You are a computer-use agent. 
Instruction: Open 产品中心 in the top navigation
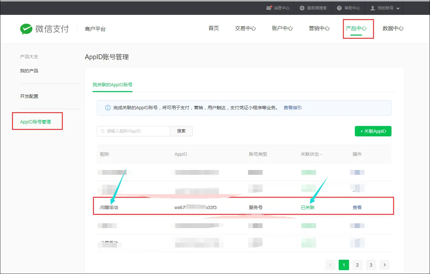pyautogui.click(x=356, y=28)
